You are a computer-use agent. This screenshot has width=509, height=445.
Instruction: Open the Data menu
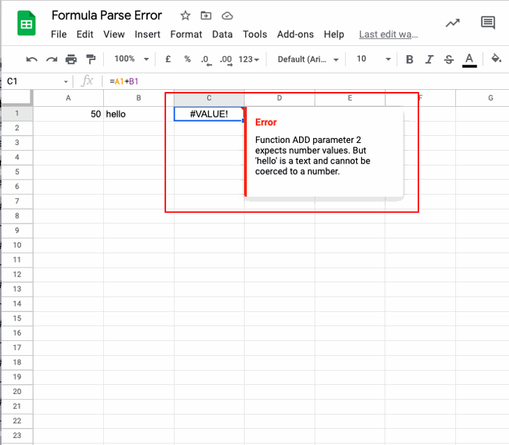coord(223,34)
